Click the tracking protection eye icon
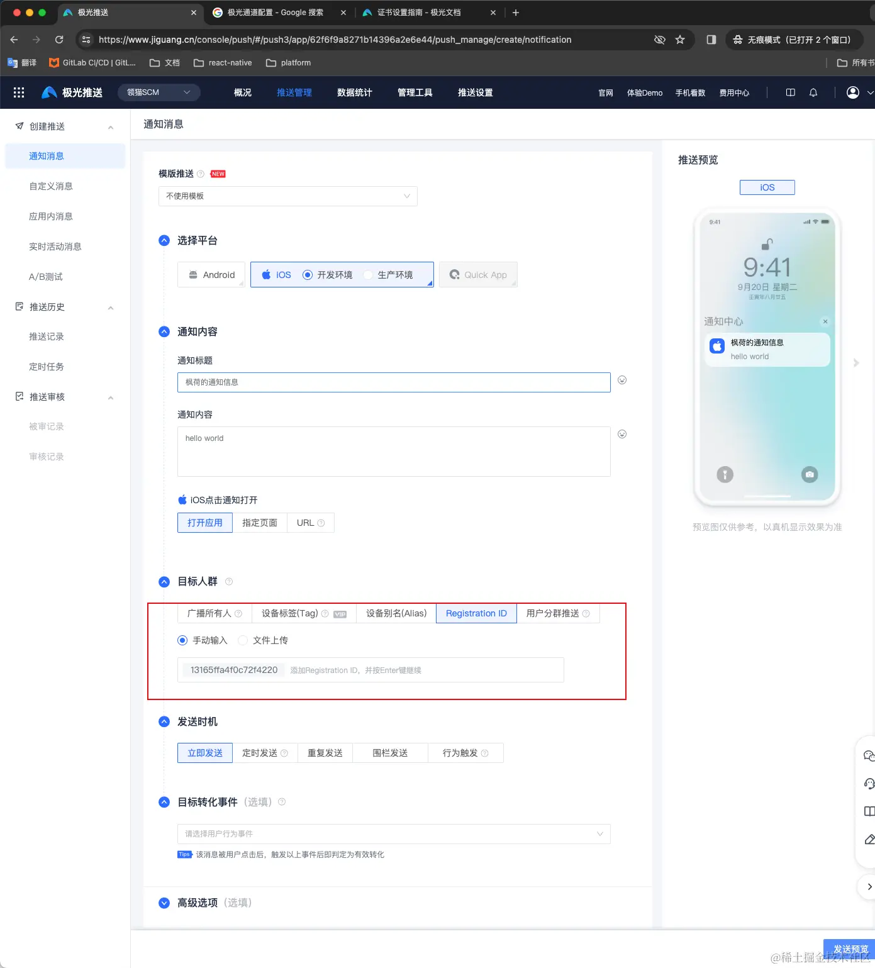 pyautogui.click(x=659, y=40)
